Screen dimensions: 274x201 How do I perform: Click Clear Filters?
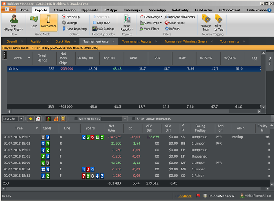coord(175,23)
